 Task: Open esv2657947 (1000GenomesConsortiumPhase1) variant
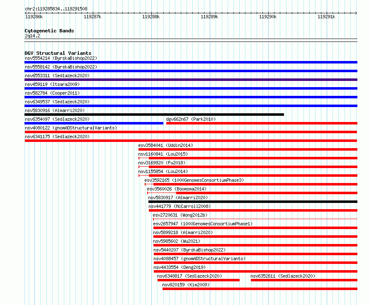click(203, 224)
